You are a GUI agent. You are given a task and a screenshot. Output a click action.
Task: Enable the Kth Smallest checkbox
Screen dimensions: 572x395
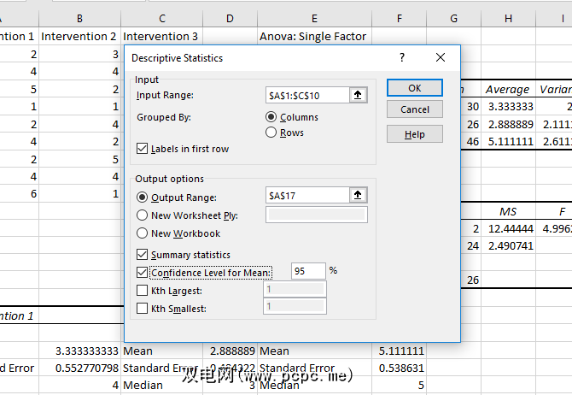tap(143, 309)
